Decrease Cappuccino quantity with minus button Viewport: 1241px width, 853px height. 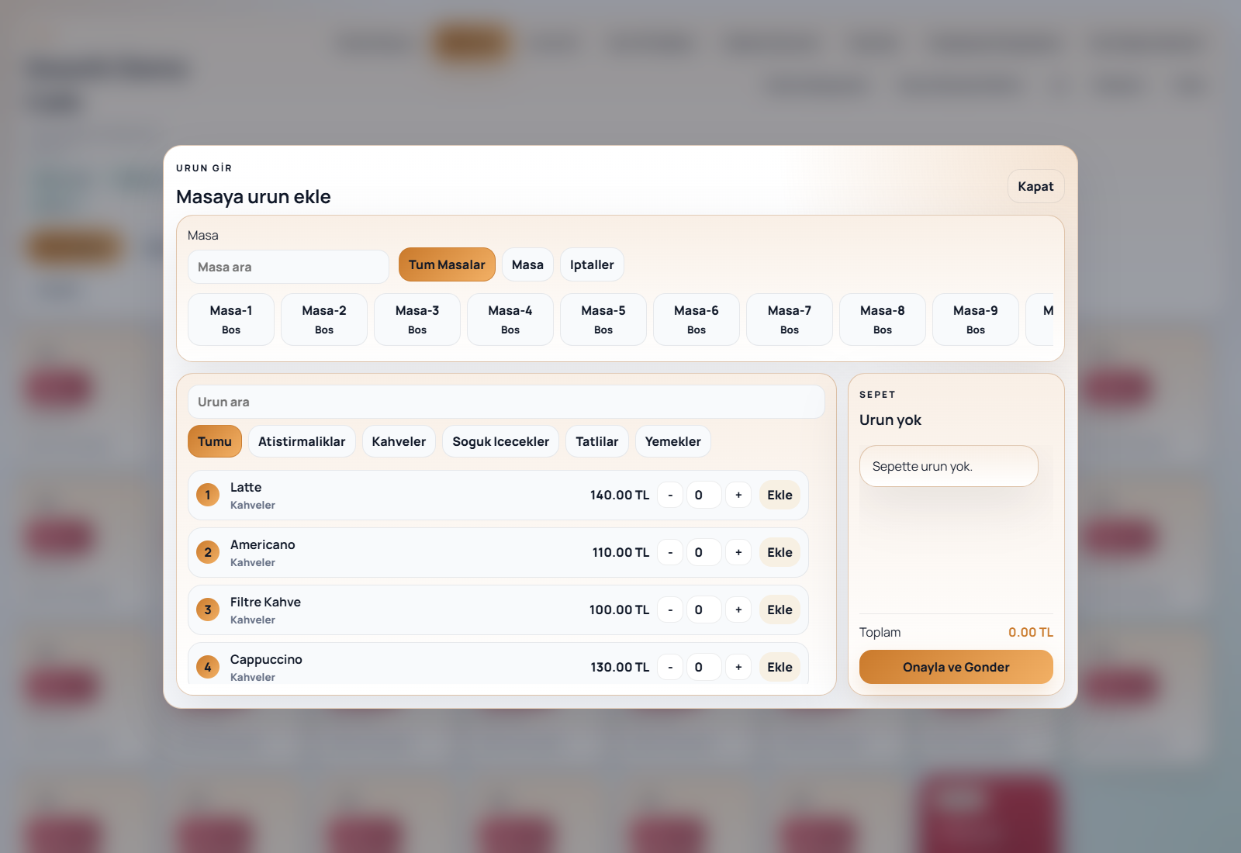tap(670, 667)
